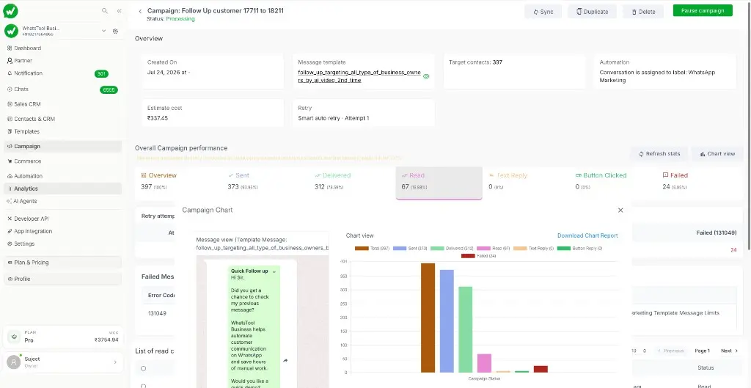This screenshot has width=751, height=388.
Task: Click the brown Total bar in the chart
Action: [x=428, y=318]
